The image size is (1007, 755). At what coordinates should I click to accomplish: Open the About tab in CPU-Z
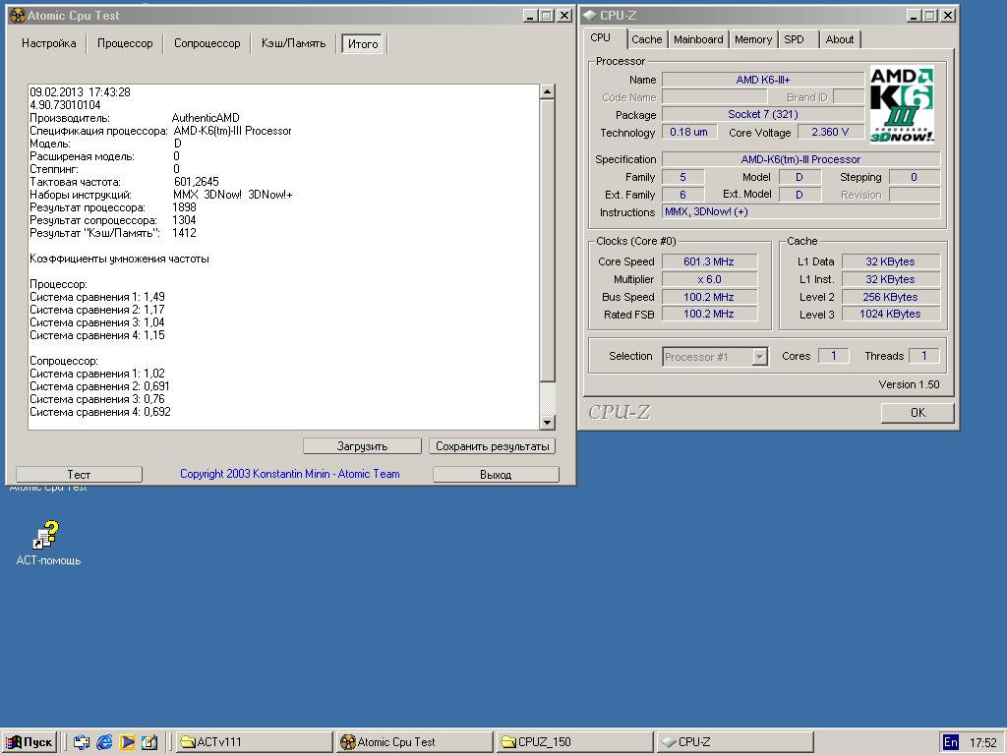coord(840,39)
